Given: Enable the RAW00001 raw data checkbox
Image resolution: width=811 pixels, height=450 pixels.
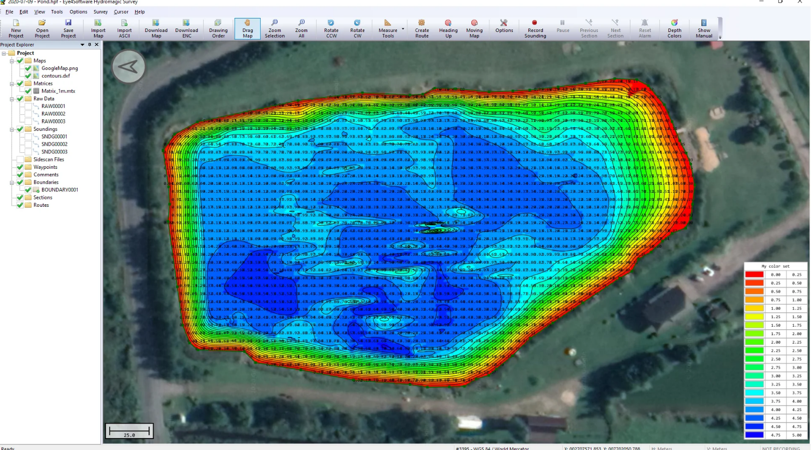Looking at the screenshot, I should click(x=29, y=106).
